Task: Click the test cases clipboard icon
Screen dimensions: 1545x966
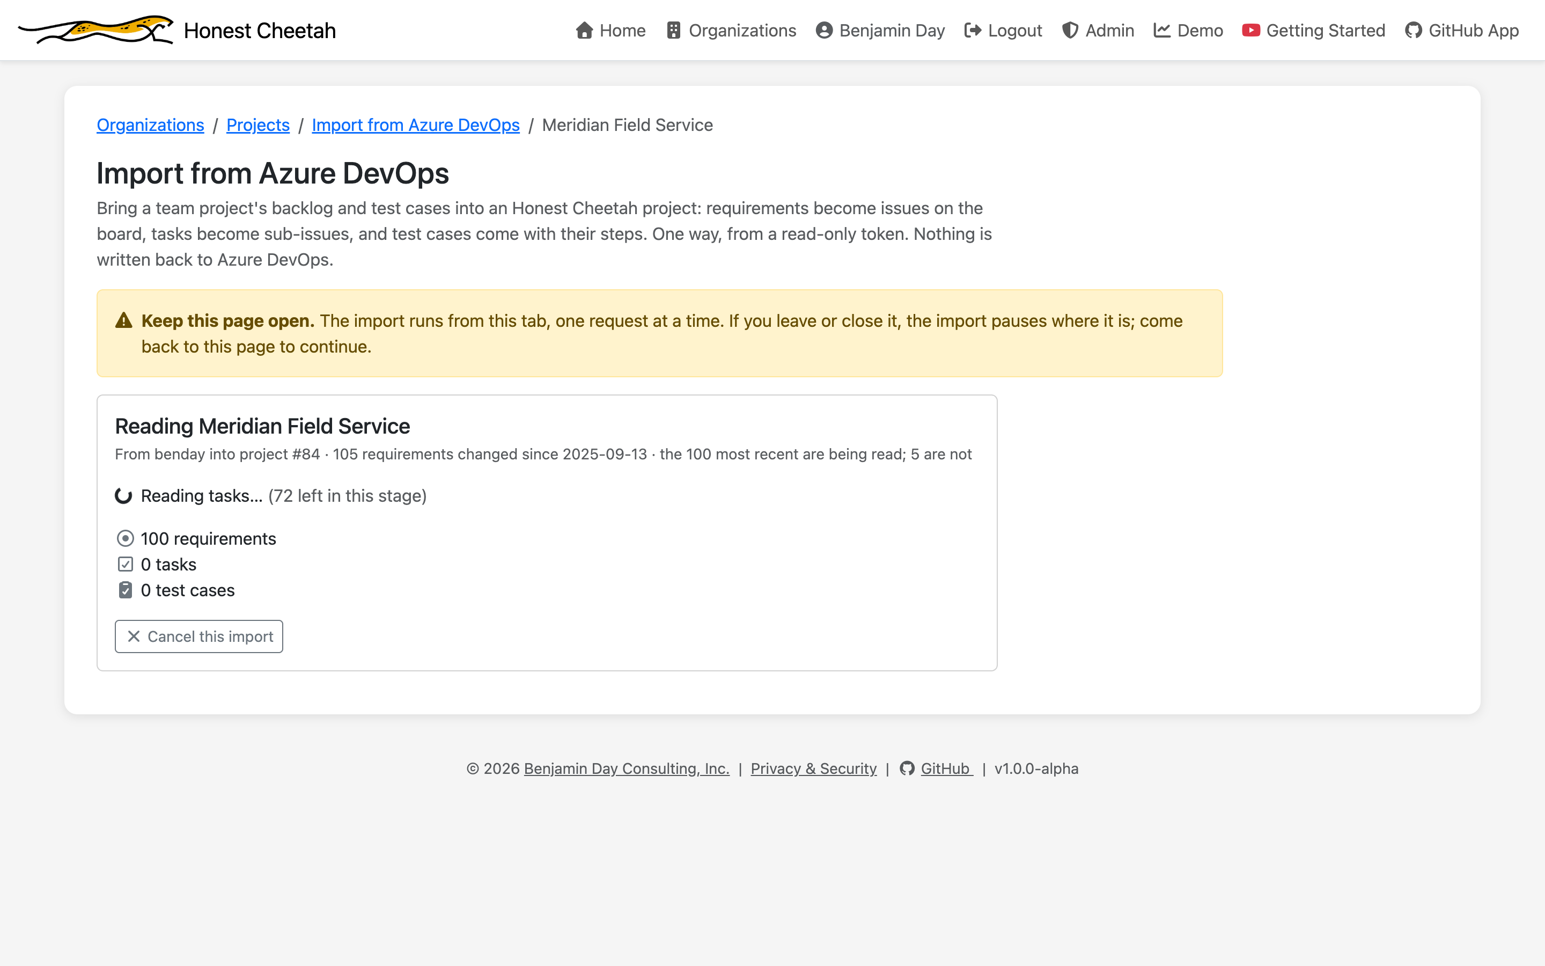Action: pyautogui.click(x=125, y=590)
